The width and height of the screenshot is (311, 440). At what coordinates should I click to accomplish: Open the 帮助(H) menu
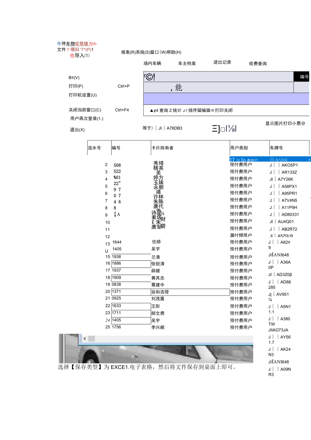click(x=174, y=52)
